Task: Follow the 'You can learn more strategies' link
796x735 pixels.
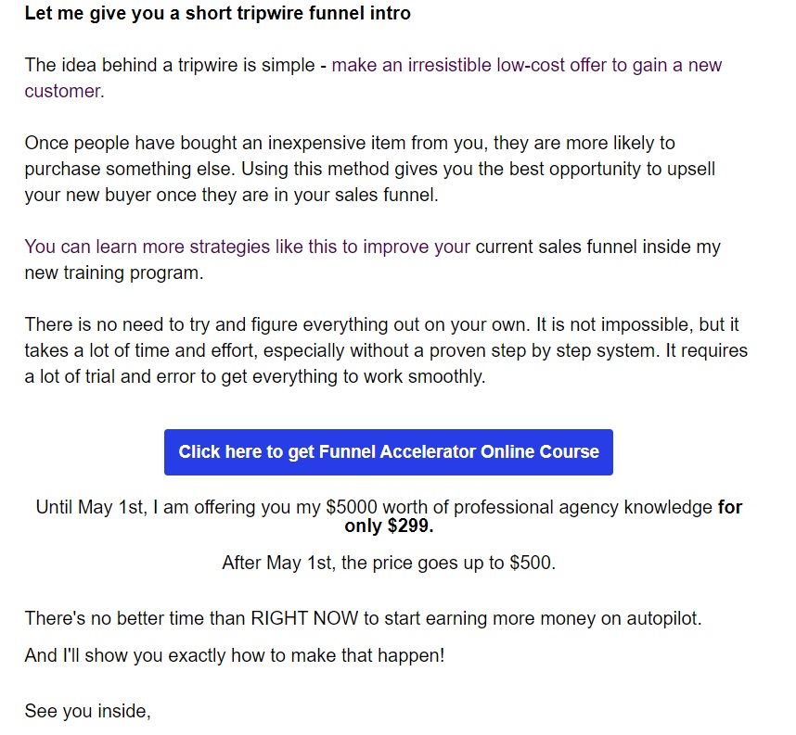Action: click(x=247, y=247)
